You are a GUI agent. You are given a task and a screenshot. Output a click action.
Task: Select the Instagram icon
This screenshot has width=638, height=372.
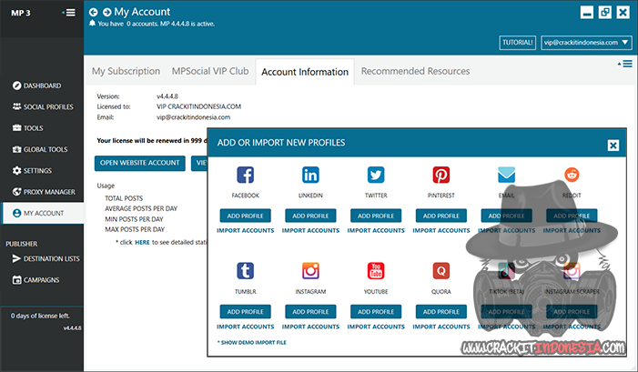pyautogui.click(x=310, y=271)
